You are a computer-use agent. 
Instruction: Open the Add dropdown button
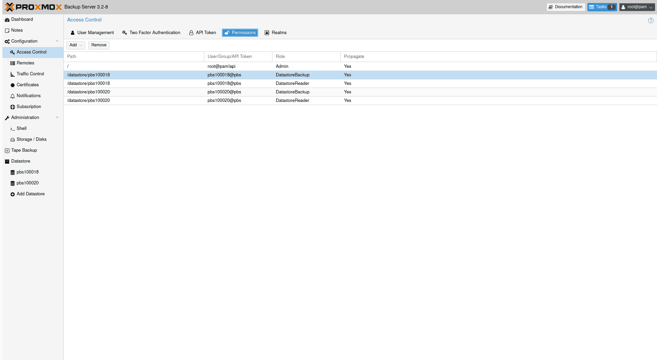pyautogui.click(x=76, y=45)
